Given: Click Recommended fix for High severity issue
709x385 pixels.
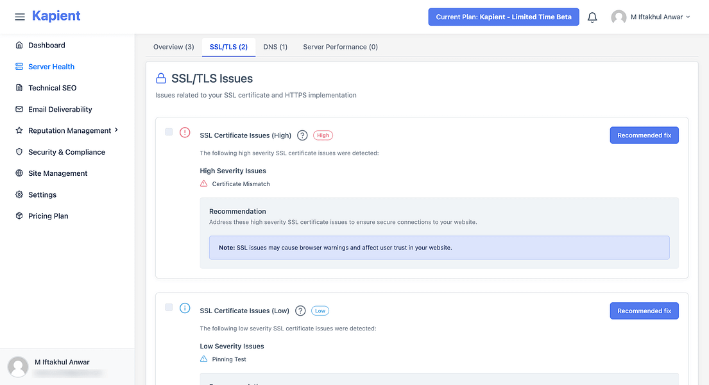Looking at the screenshot, I should click(x=644, y=135).
